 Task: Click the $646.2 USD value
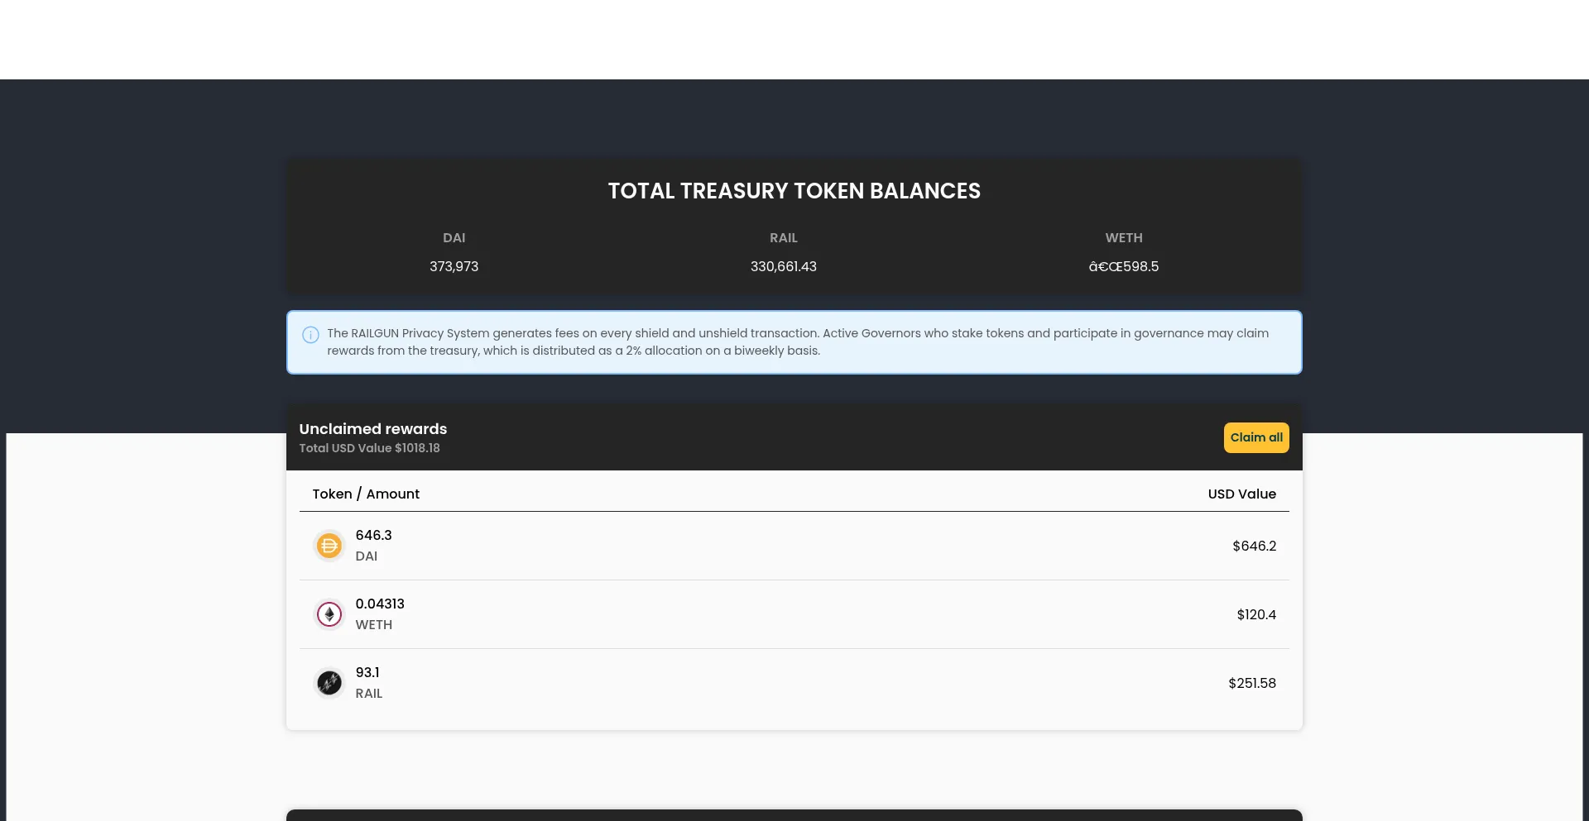pyautogui.click(x=1254, y=546)
